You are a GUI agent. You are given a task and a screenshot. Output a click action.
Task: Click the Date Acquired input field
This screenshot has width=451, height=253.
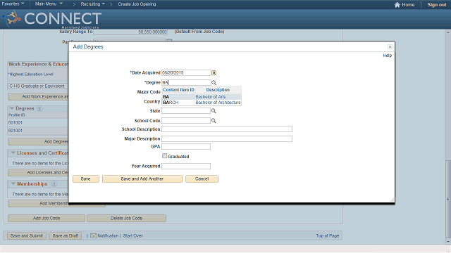186,73
